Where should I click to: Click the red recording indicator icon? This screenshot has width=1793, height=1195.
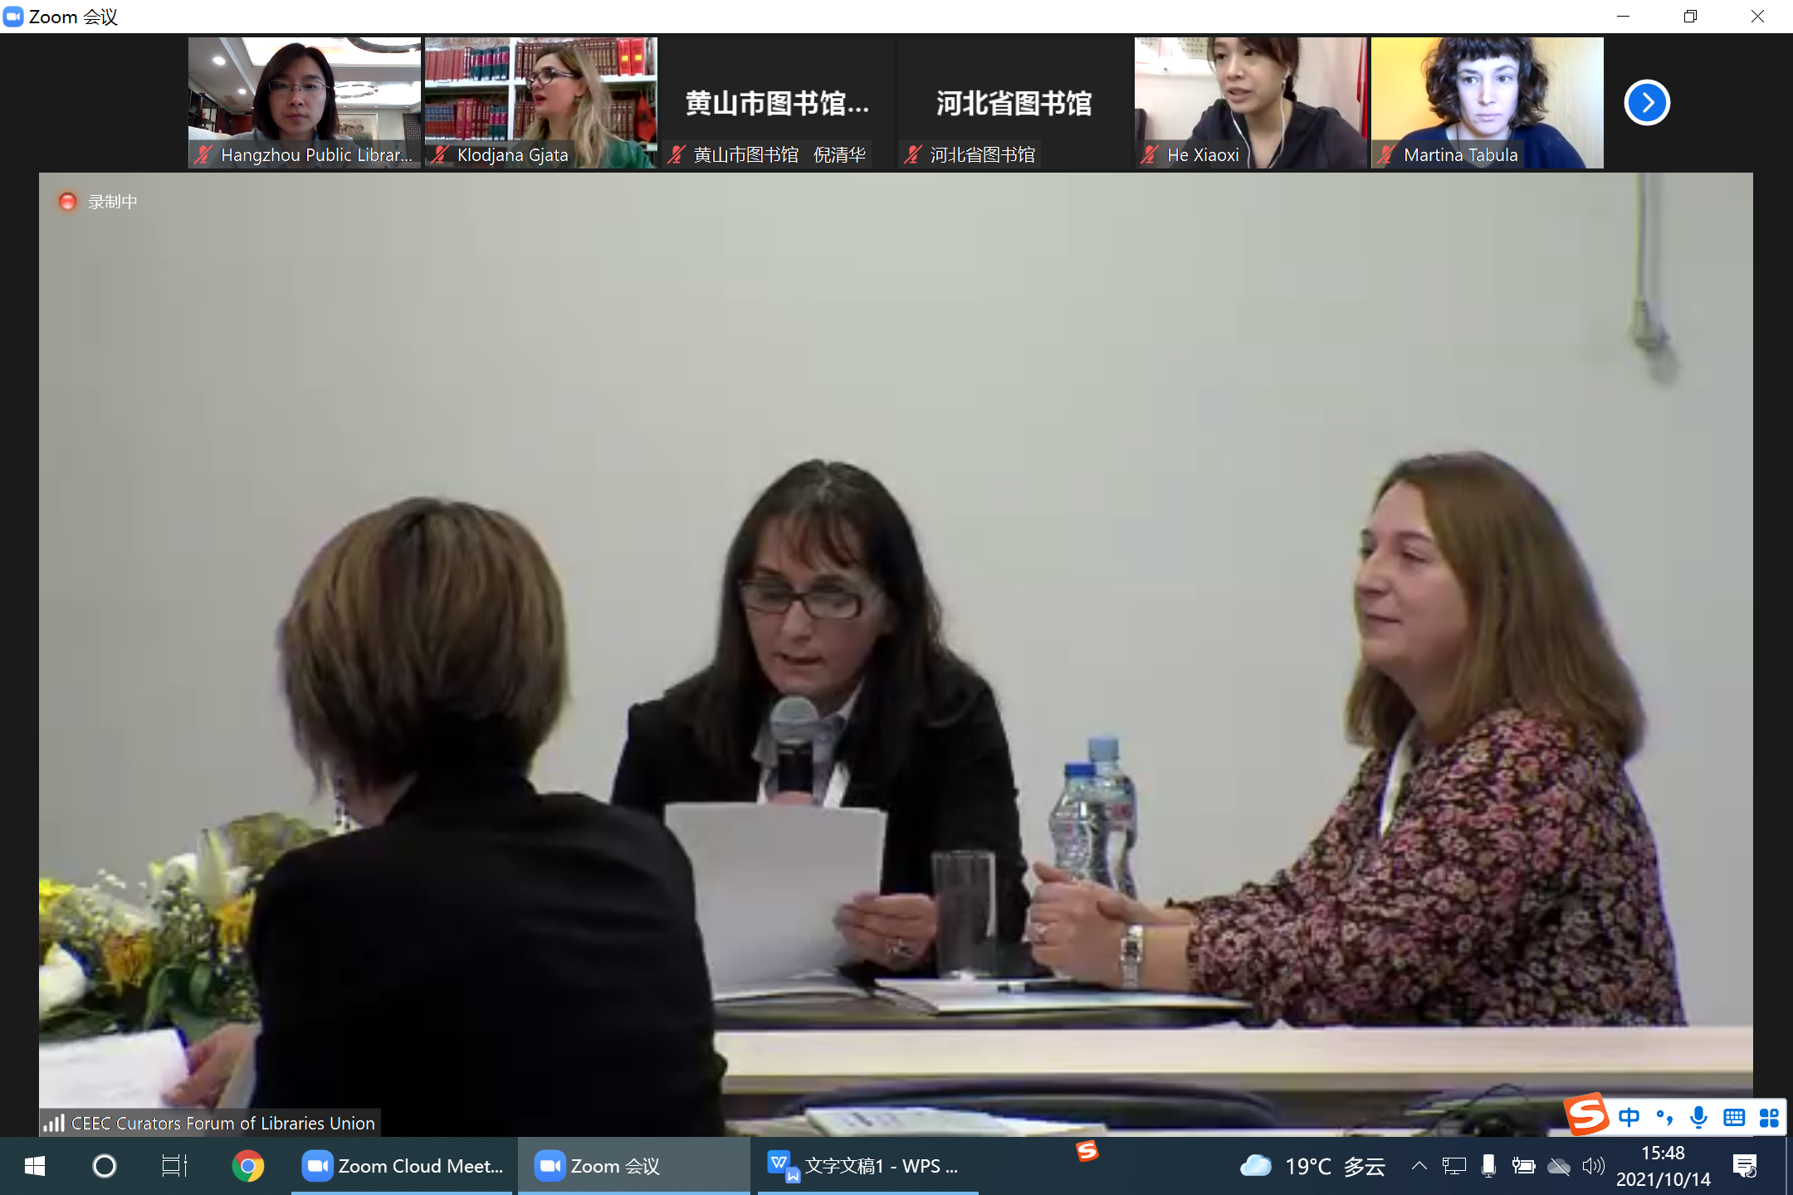tap(67, 202)
